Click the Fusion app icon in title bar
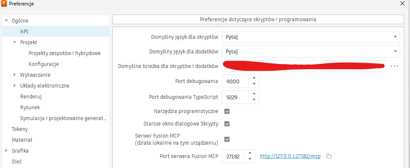This screenshot has height=168, width=410. 5,3
